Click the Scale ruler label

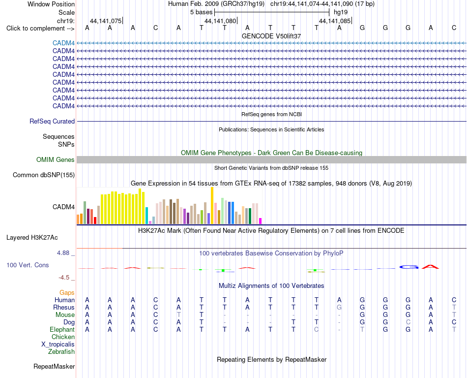66,12
